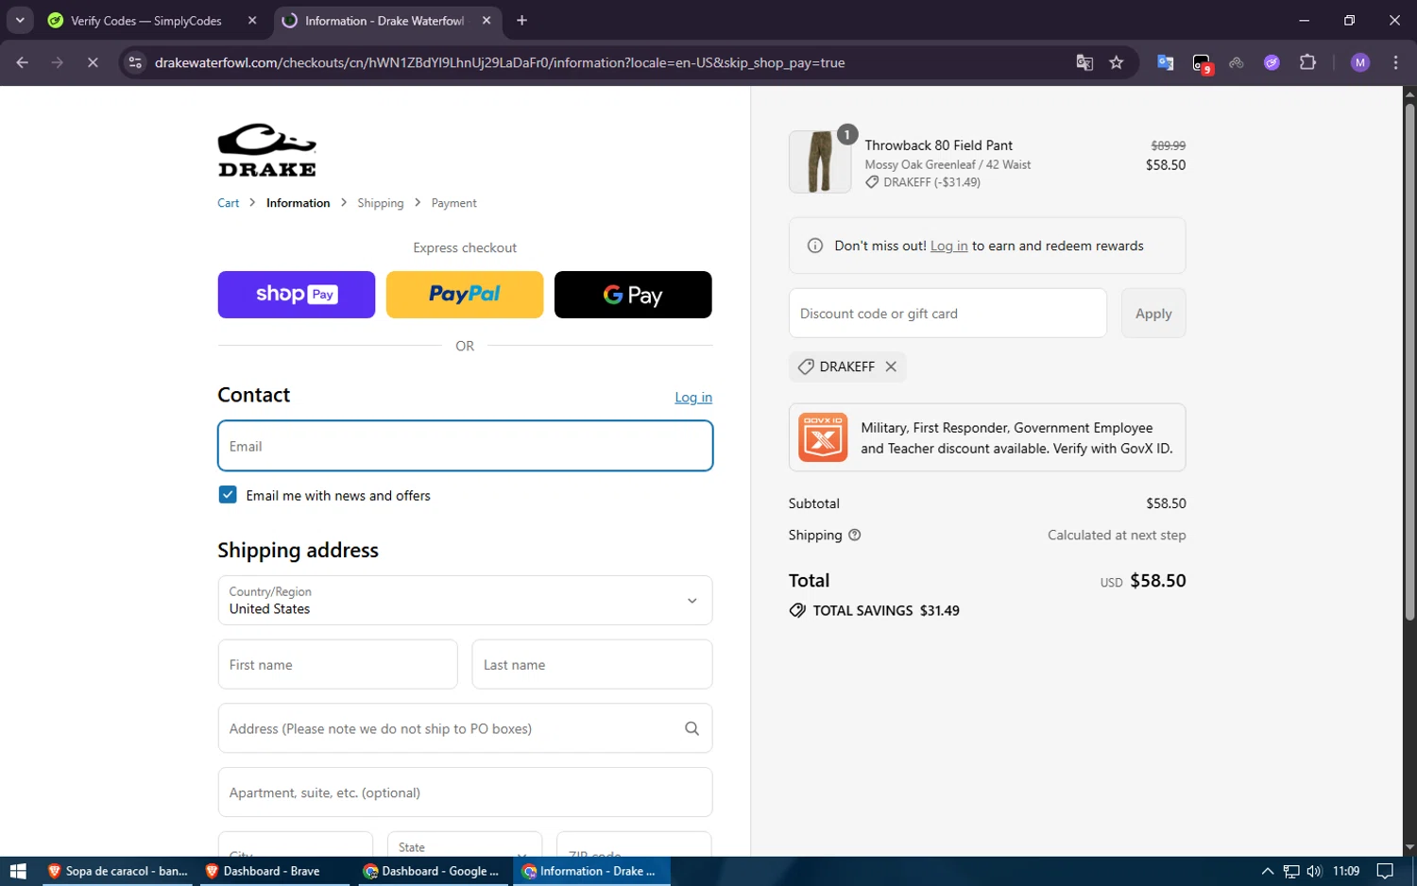Click the Shipping help question mark icon
1417x886 pixels.
coord(855,535)
